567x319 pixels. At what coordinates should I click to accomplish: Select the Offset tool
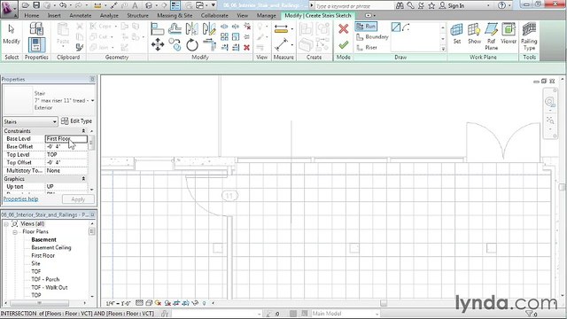[175, 28]
